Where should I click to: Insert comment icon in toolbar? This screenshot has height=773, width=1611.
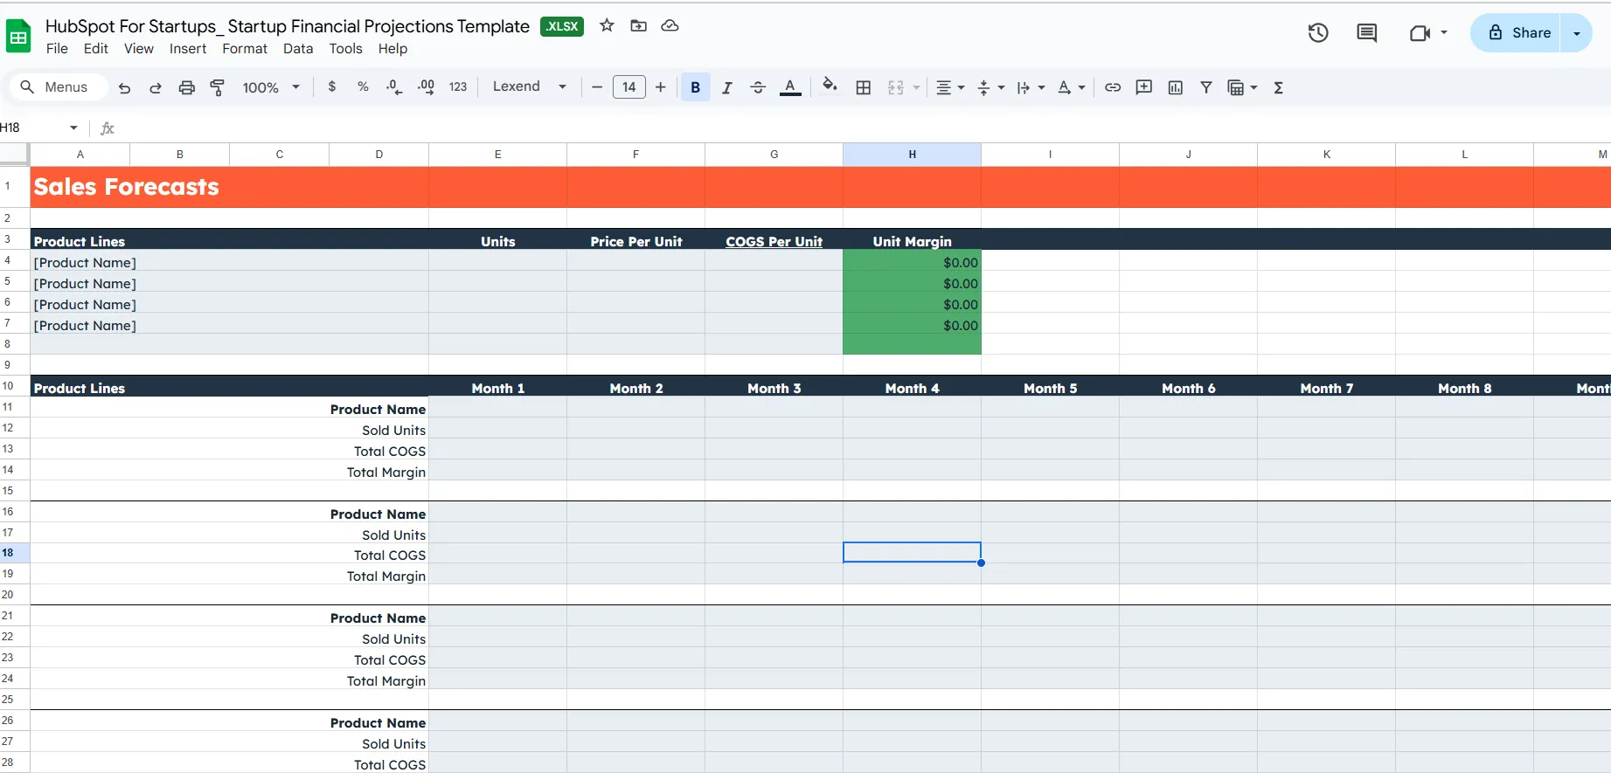point(1144,87)
